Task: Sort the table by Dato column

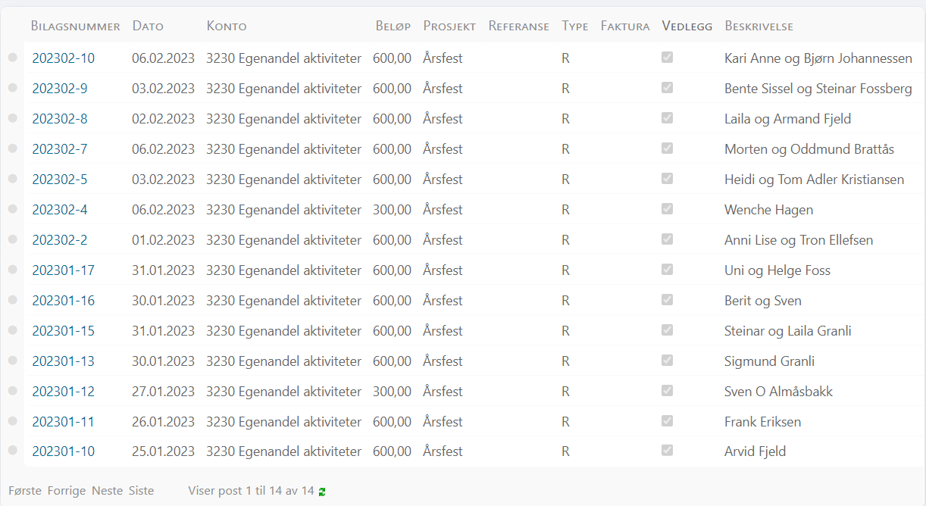Action: pyautogui.click(x=148, y=27)
